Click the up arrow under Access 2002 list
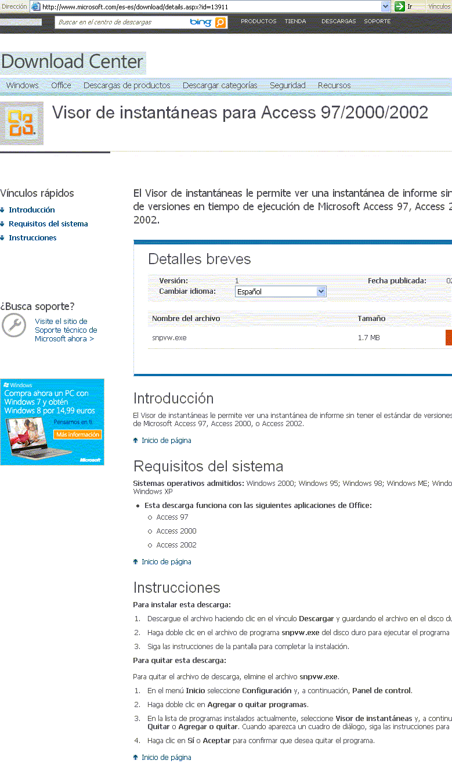Image resolution: width=452 pixels, height=764 pixels. (136, 562)
